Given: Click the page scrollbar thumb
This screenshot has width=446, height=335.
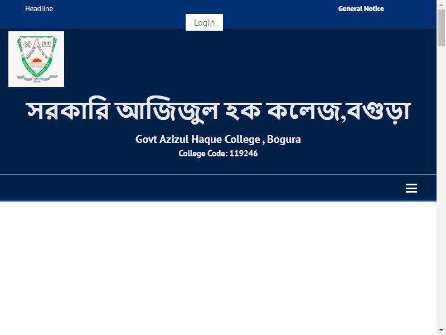Looking at the screenshot, I should pyautogui.click(x=441, y=27).
